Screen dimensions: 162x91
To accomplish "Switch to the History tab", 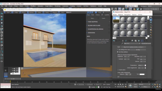I will point(97,15).
